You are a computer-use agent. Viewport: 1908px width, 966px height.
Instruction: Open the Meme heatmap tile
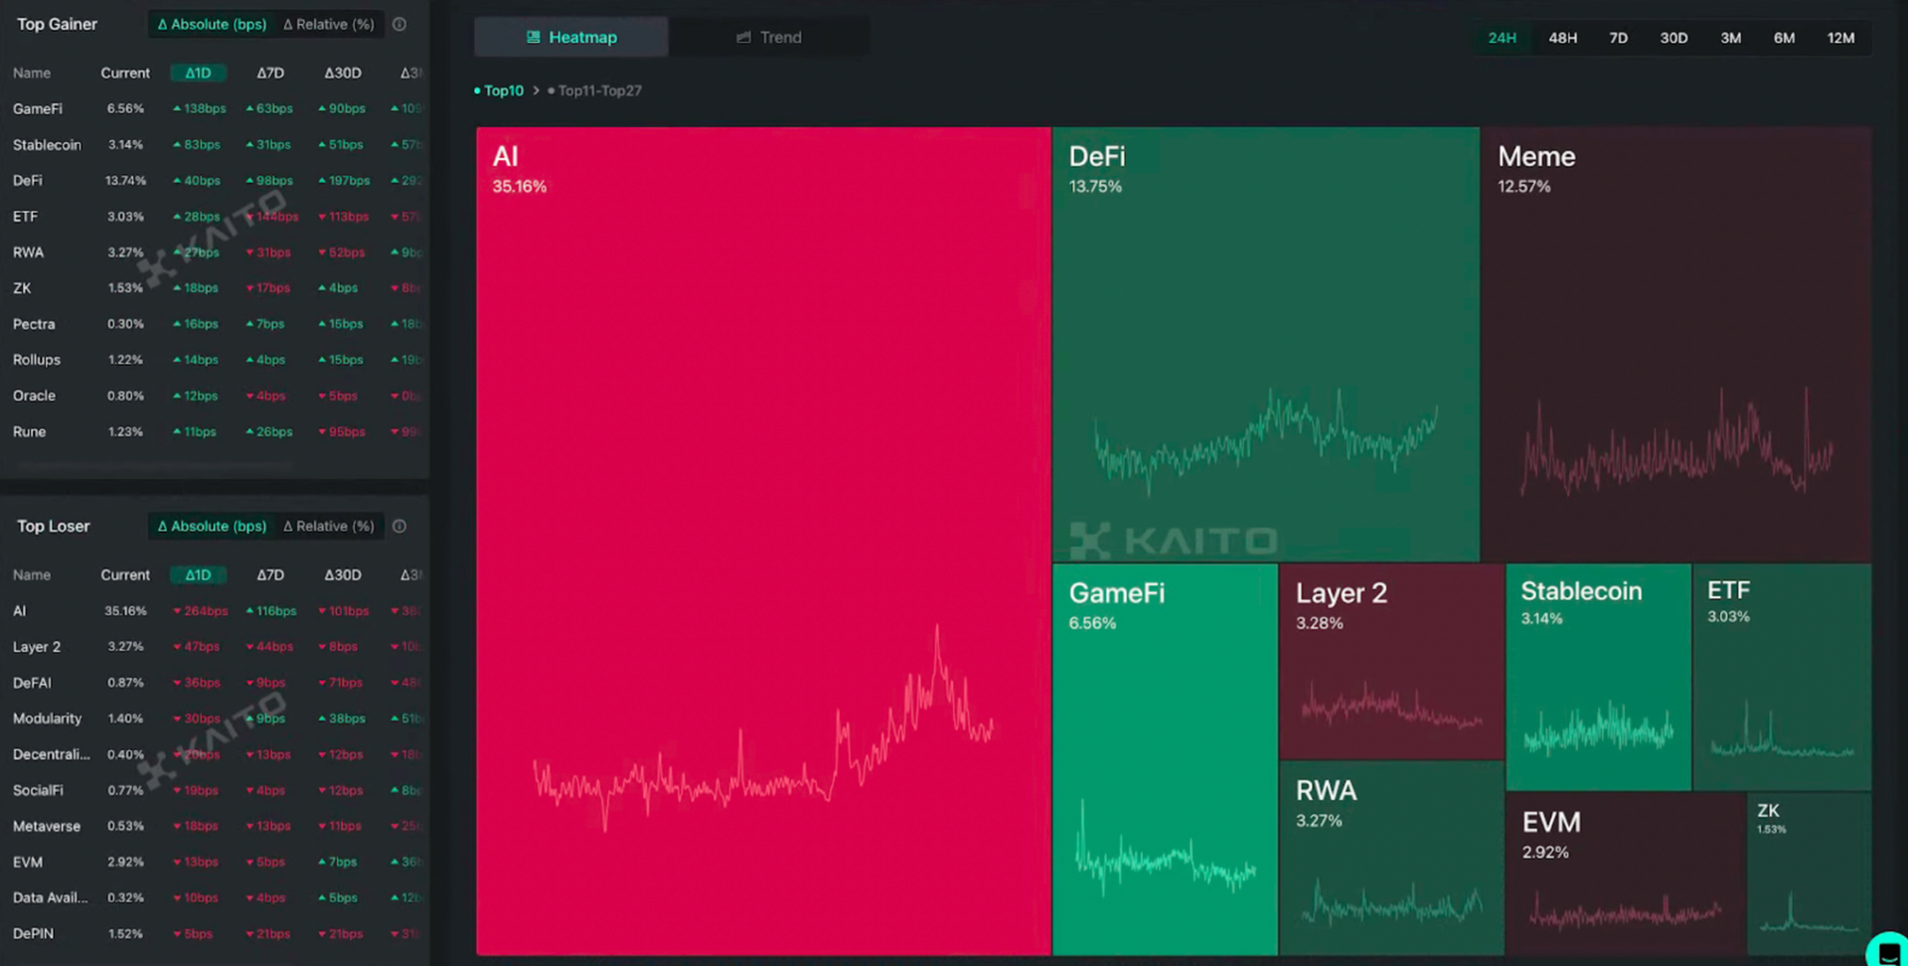point(1676,344)
